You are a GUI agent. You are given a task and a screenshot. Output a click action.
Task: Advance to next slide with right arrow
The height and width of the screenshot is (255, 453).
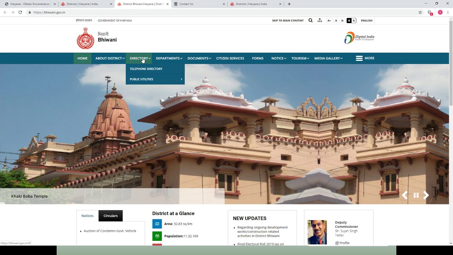(426, 195)
